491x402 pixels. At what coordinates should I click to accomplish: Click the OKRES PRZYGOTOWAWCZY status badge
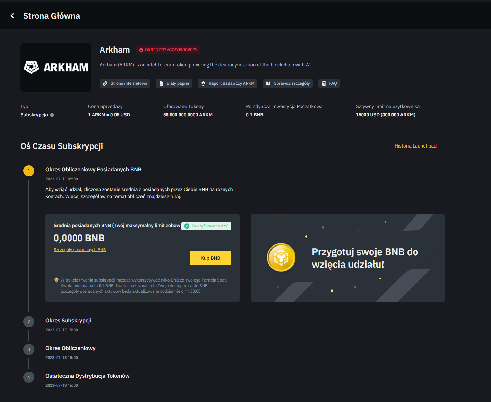[x=168, y=50]
